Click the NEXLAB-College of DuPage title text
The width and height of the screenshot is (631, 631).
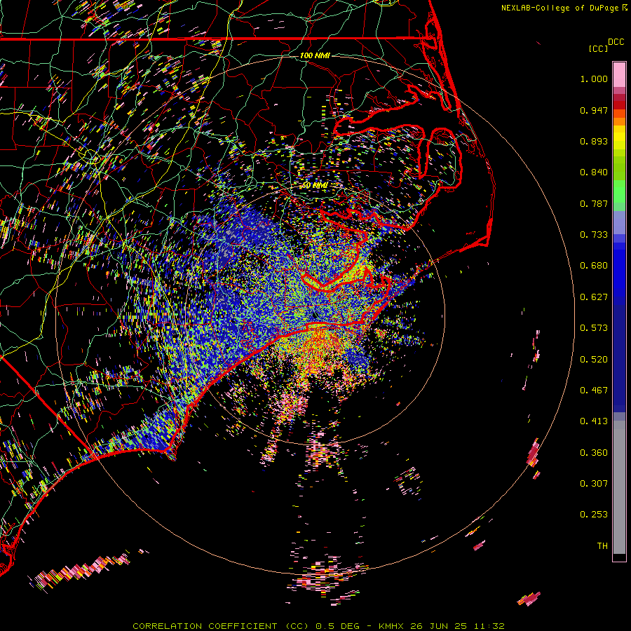(x=564, y=8)
